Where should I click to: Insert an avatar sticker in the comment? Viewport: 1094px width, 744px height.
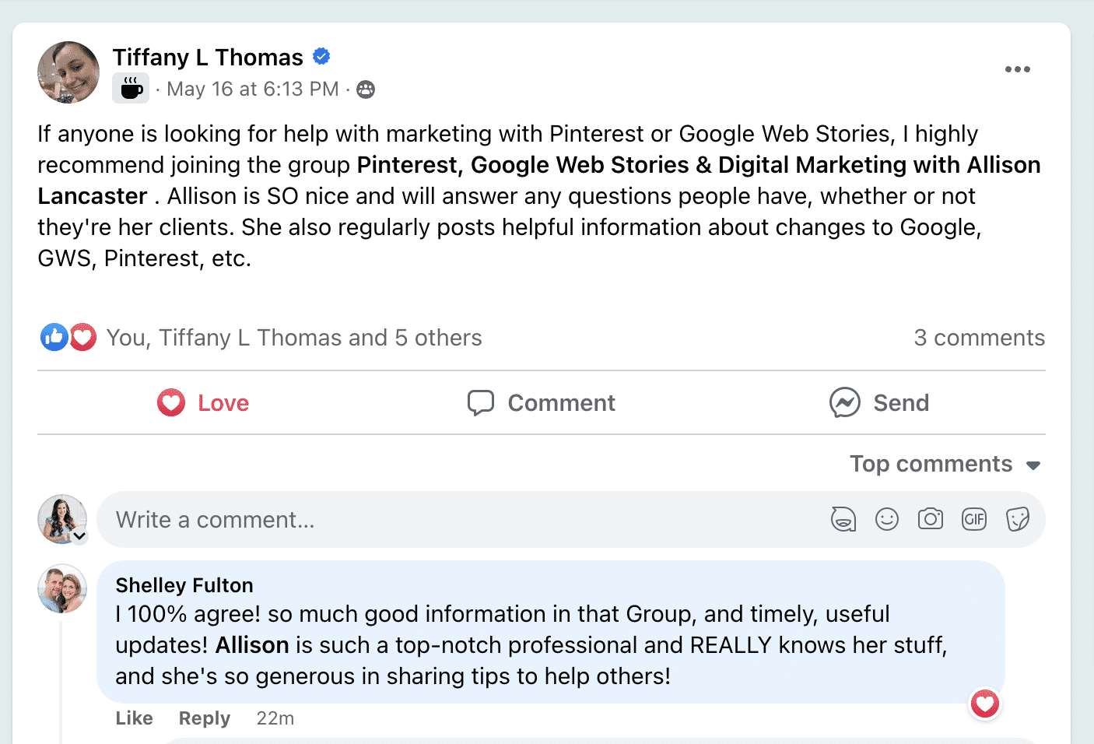(843, 519)
